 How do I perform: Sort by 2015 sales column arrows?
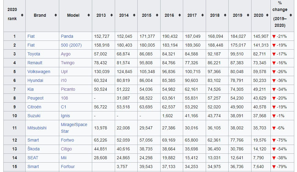point(157,15)
